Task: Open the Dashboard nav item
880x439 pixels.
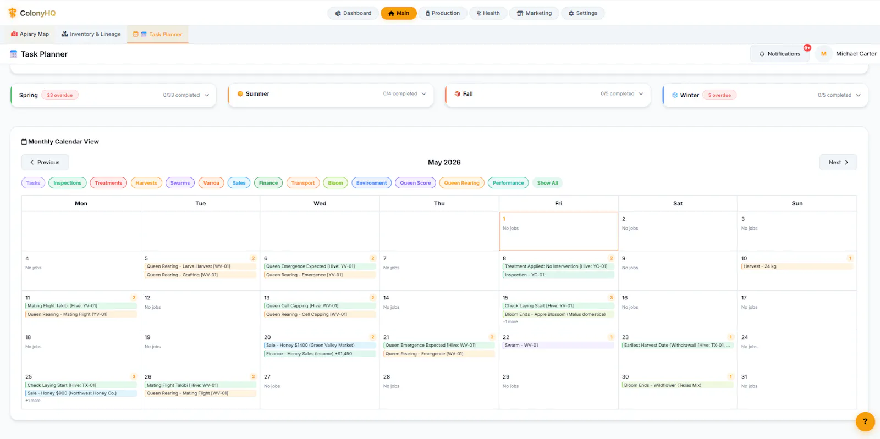Action: 353,13
